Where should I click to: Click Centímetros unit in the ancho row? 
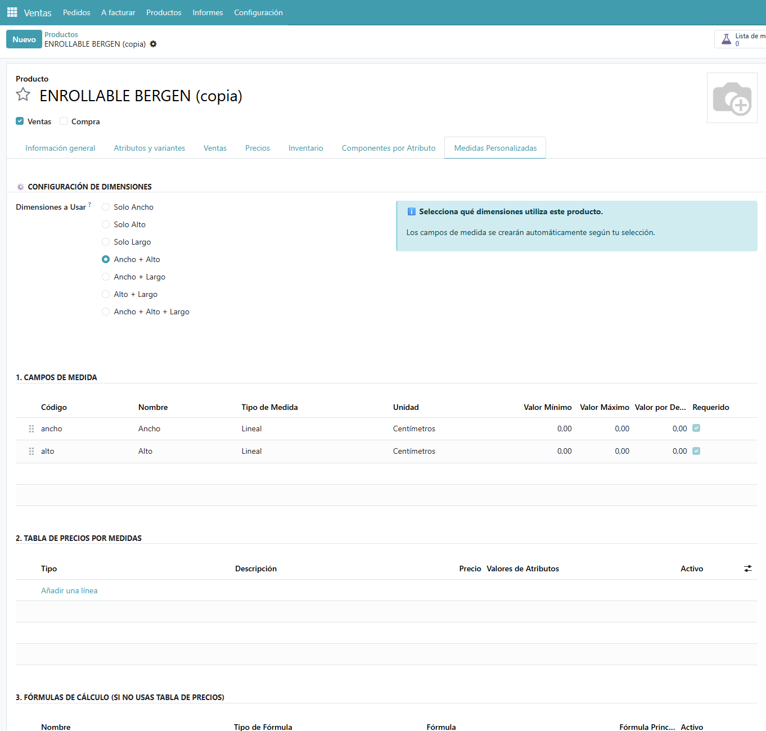click(414, 428)
